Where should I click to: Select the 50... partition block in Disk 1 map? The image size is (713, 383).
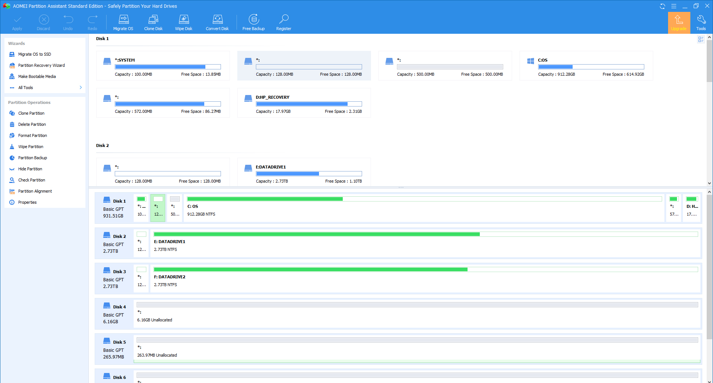(x=175, y=208)
